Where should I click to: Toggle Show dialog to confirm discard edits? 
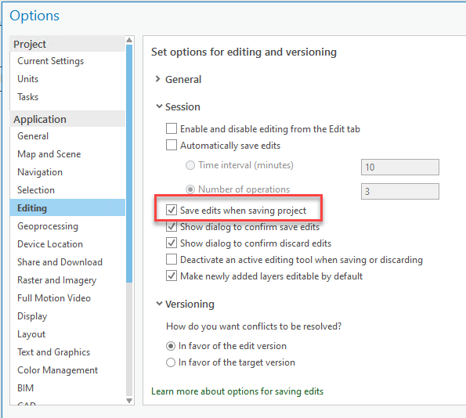[x=172, y=243]
